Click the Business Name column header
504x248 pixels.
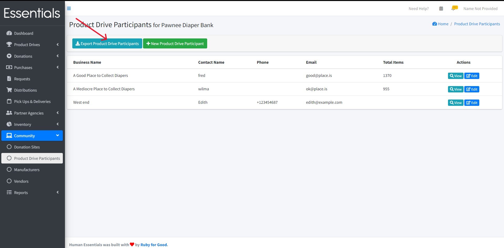point(87,62)
